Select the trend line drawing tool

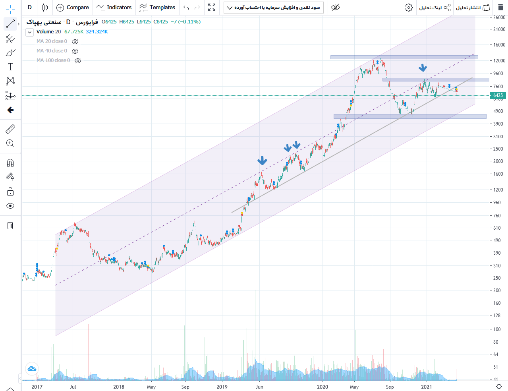click(x=10, y=24)
